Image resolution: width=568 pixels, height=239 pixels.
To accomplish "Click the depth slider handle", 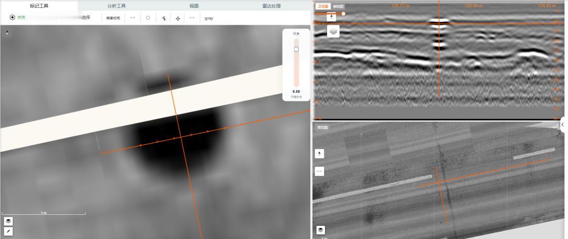I will [x=296, y=49].
